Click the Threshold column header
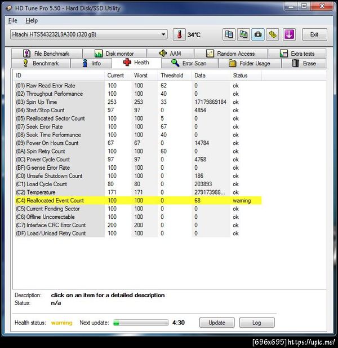Viewport: 338px width, 348px height. [x=175, y=76]
